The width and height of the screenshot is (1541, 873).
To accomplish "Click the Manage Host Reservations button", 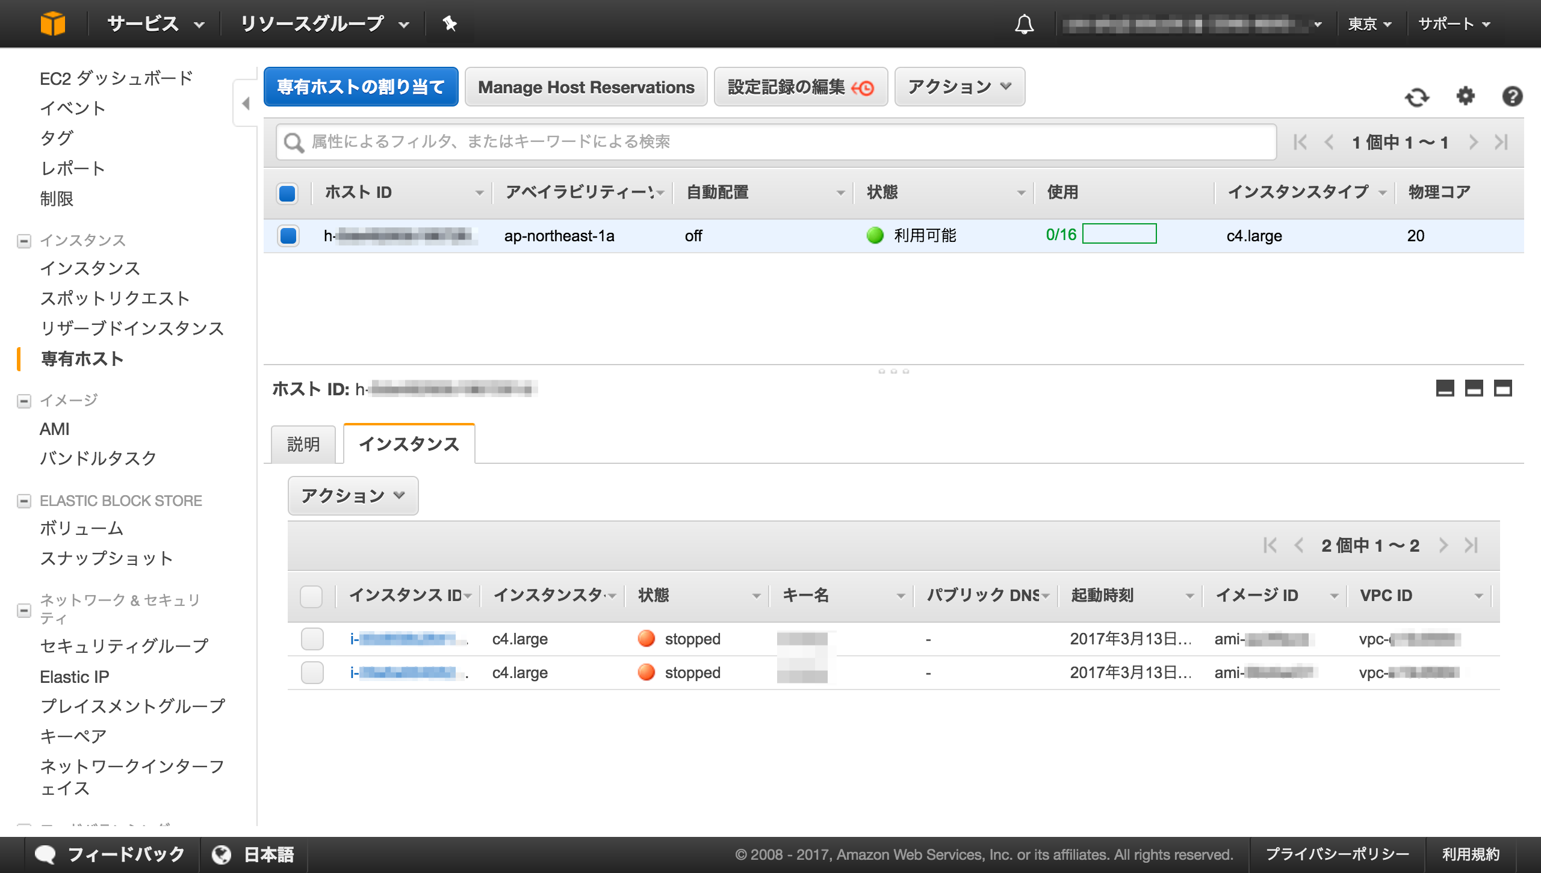I will click(x=585, y=87).
